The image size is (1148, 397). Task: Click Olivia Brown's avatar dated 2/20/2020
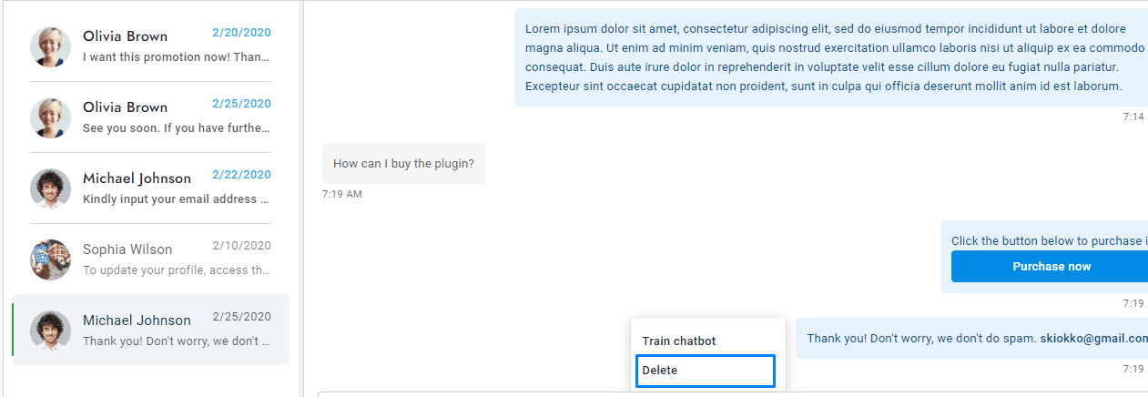(x=51, y=46)
